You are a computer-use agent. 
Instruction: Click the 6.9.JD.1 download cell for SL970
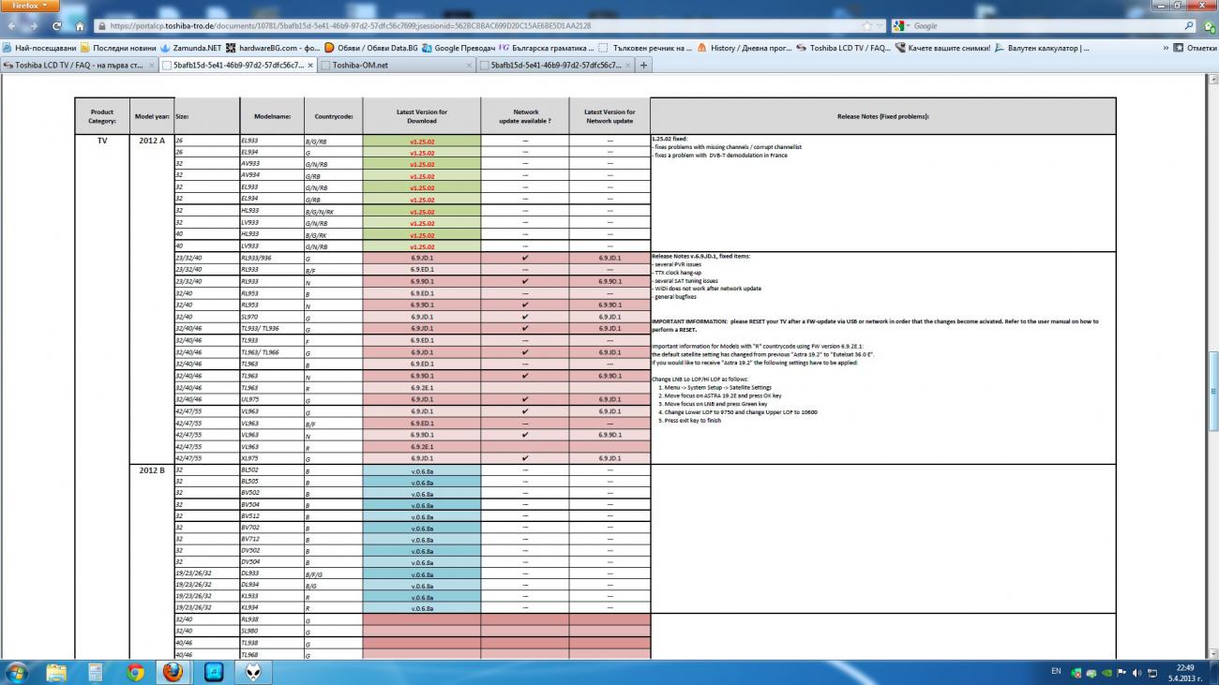click(x=422, y=317)
